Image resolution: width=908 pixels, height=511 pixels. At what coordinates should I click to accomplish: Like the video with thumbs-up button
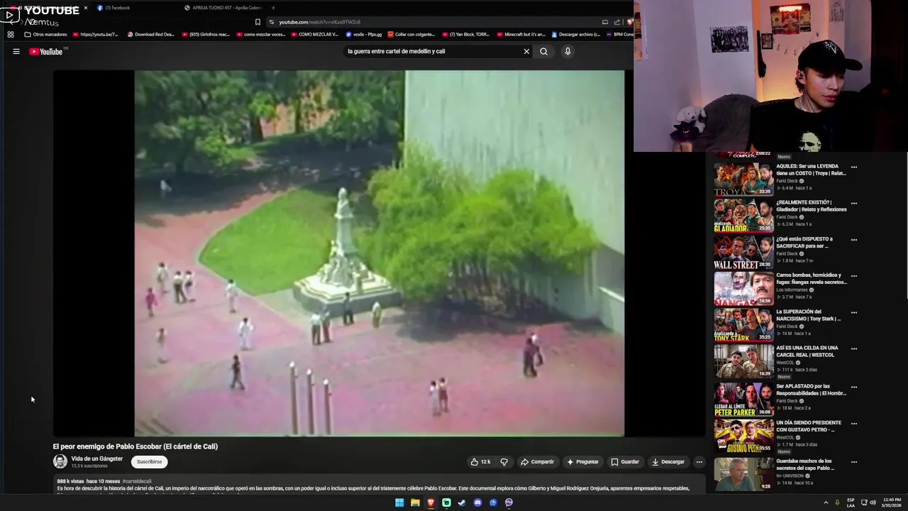pos(480,462)
